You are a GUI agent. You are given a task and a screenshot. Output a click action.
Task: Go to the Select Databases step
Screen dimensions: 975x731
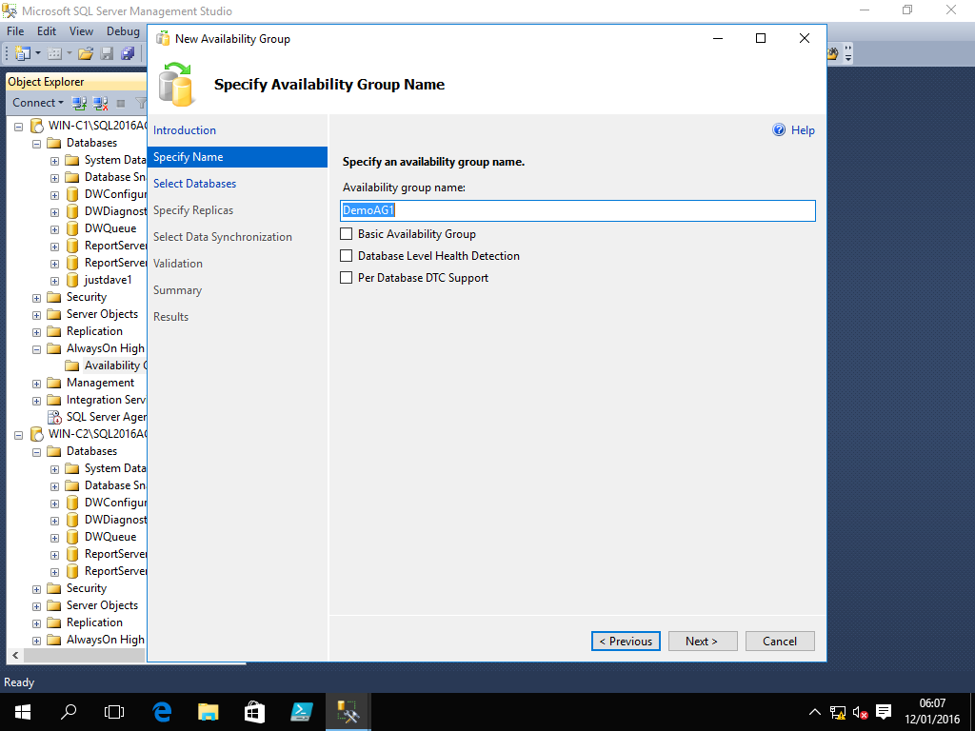click(194, 184)
